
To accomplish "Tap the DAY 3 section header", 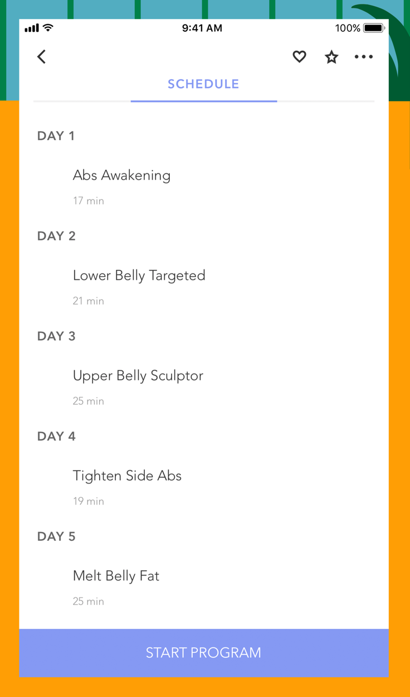I will pos(56,336).
